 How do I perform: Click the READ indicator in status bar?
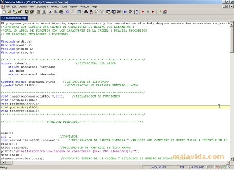(211, 167)
